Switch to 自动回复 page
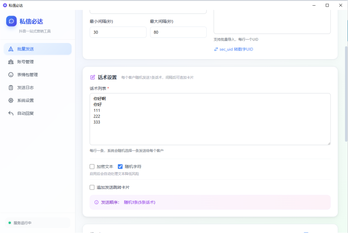 point(37,113)
